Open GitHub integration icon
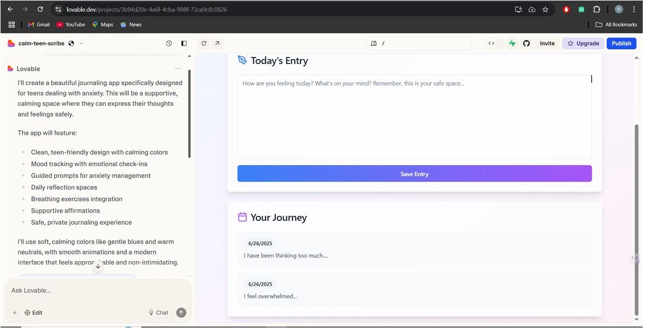The image size is (645, 328). tap(526, 43)
